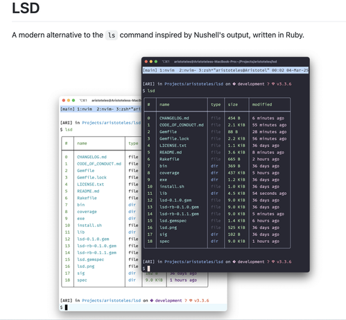Click "CODE_OF_CONDUCT.md" in the light terminal table
The image size is (346, 320).
tap(99, 164)
